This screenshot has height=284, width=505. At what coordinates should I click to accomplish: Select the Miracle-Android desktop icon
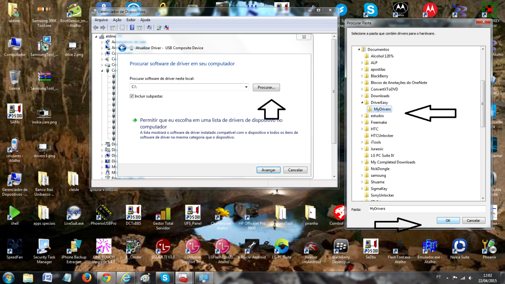click(252, 249)
